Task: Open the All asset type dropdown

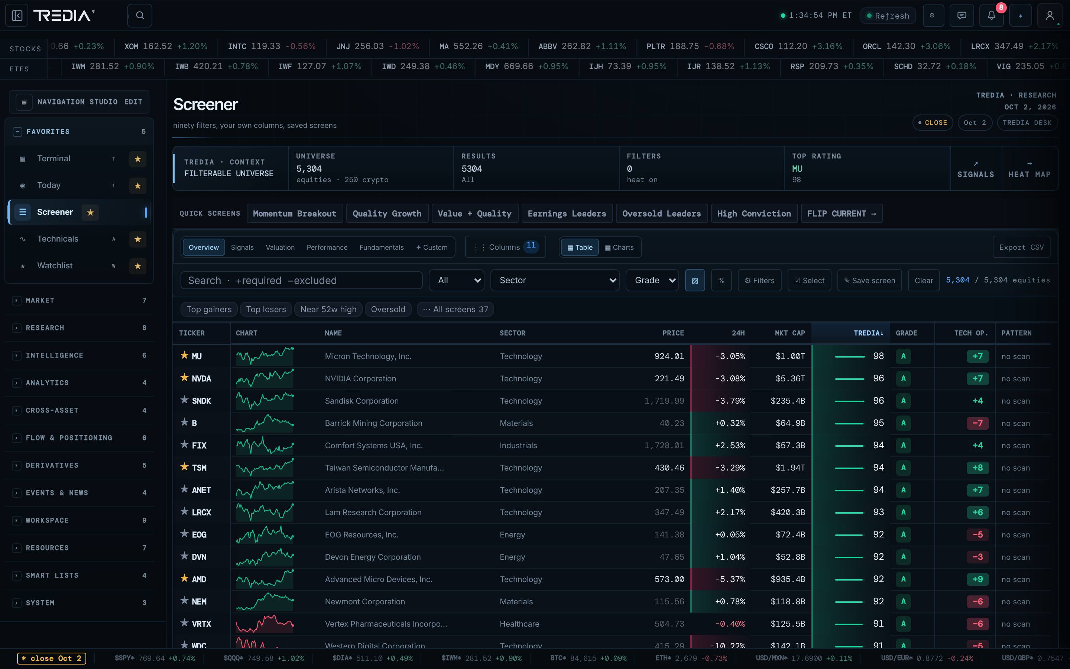Action: pyautogui.click(x=457, y=281)
